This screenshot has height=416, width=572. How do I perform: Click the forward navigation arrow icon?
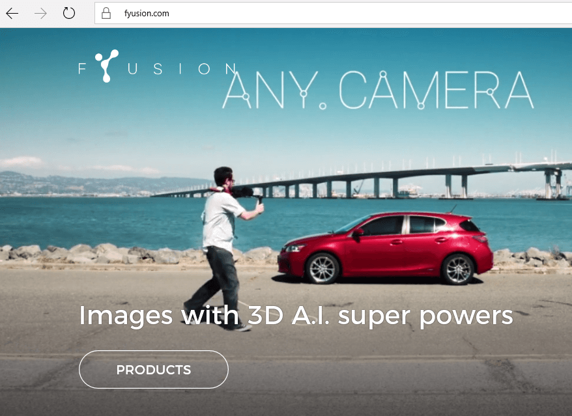point(40,13)
